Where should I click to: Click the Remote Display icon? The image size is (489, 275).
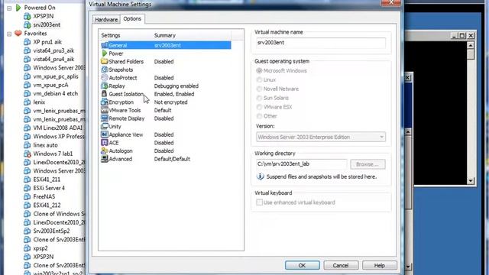tap(105, 118)
